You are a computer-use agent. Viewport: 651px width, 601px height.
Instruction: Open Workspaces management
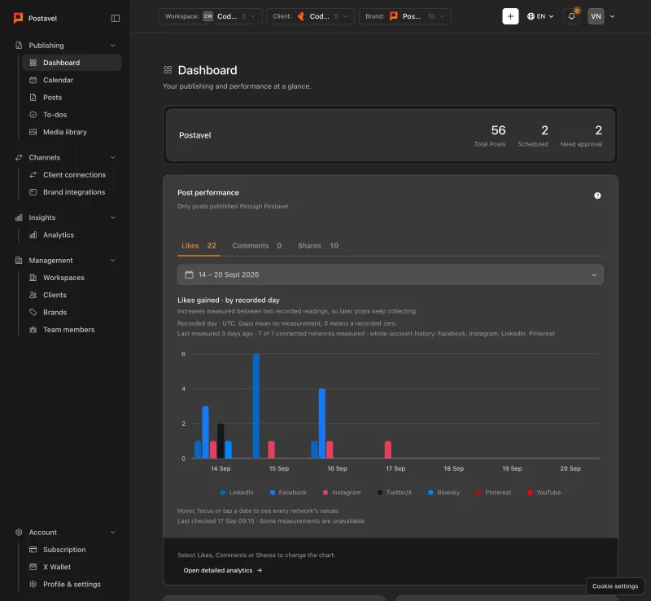click(x=72, y=278)
